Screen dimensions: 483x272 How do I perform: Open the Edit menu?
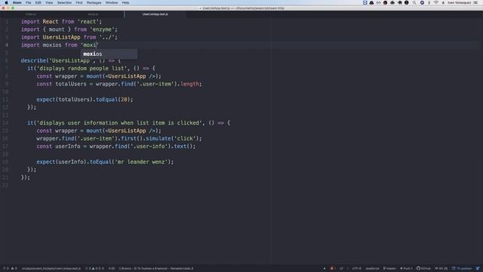[38, 2]
